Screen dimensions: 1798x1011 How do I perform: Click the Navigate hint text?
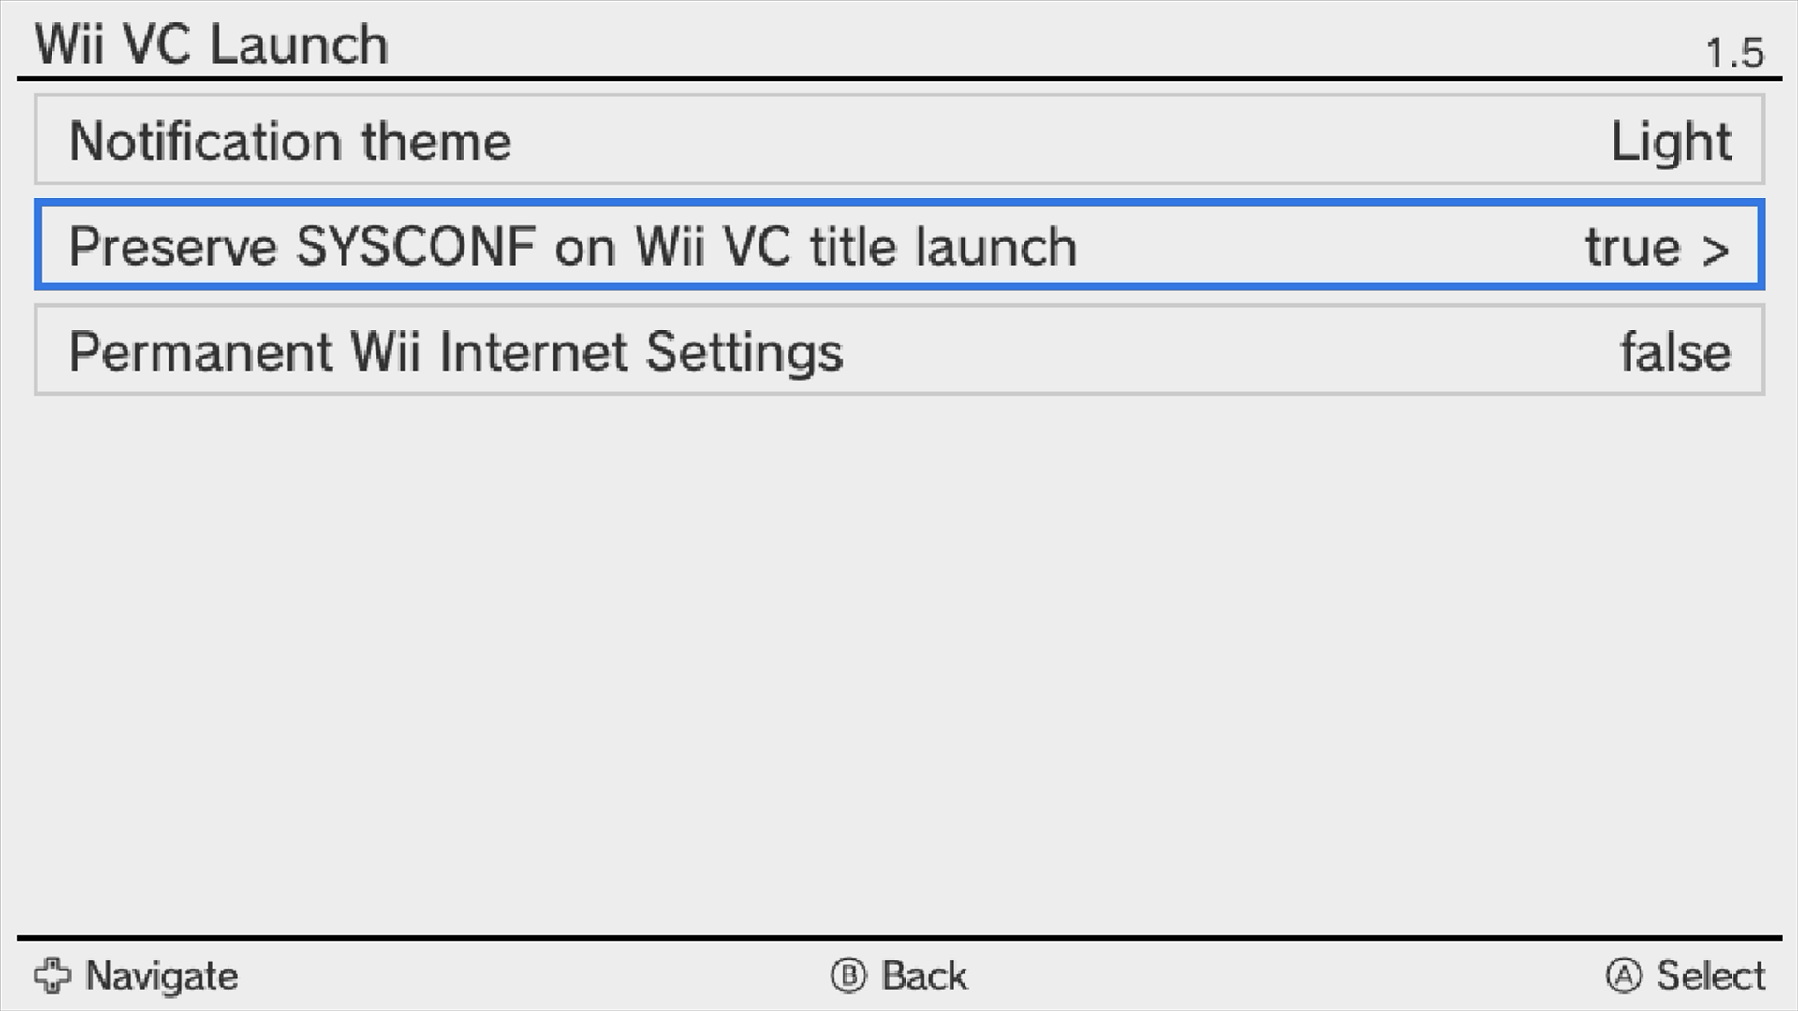[x=162, y=976]
